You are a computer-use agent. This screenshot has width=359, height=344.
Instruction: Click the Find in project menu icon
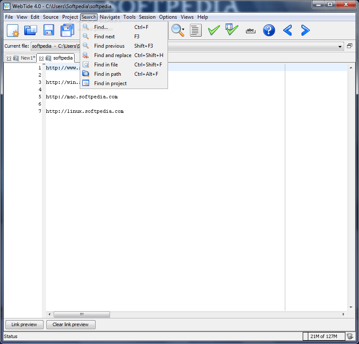tap(86, 83)
